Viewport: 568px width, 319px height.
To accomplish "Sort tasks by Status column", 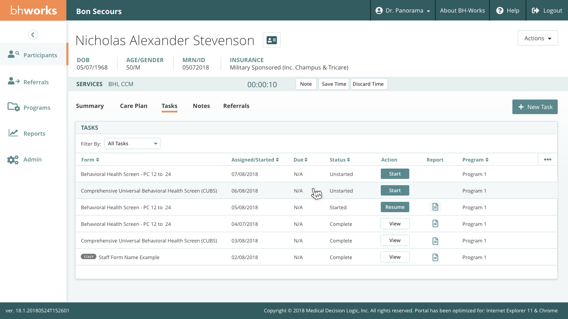I will [340, 160].
